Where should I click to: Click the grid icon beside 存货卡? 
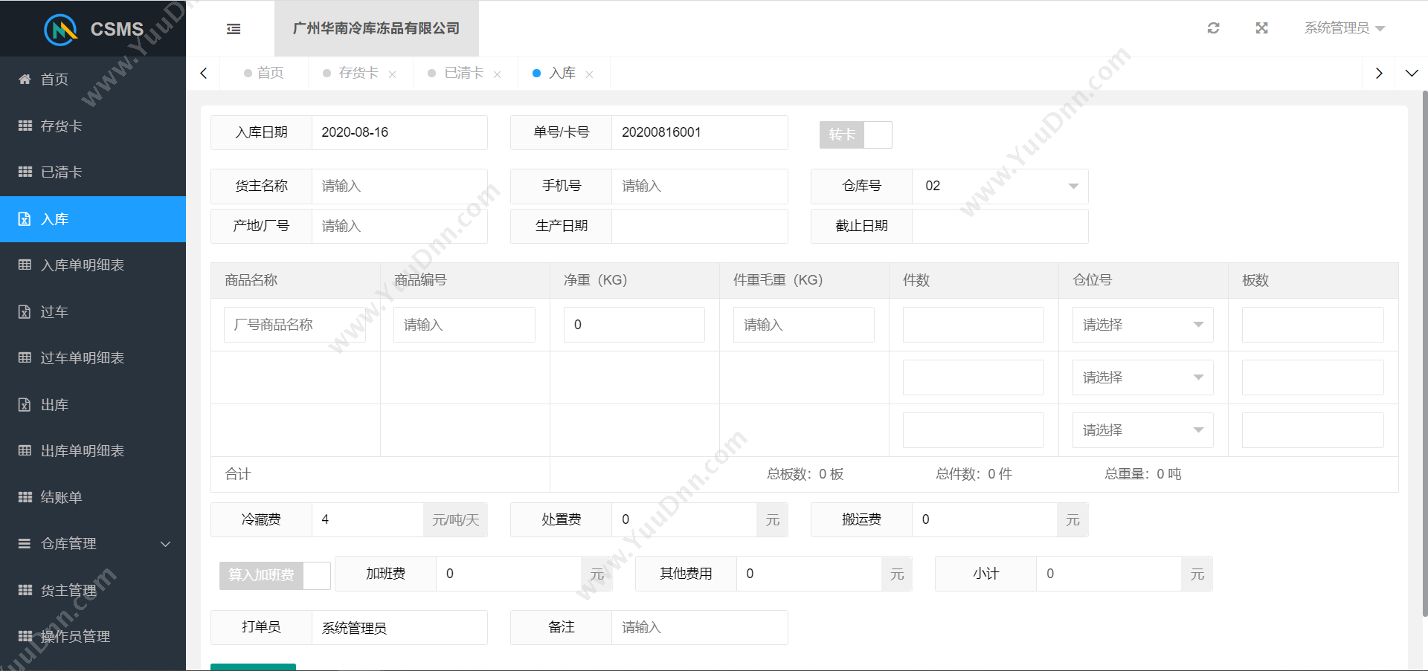[25, 126]
